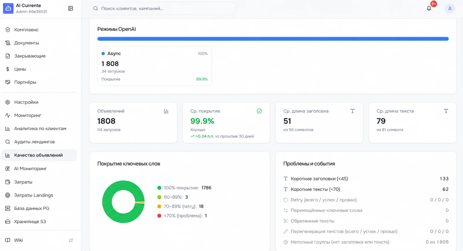
Task: Click the 99.9% average coverage value
Action: tap(202, 121)
